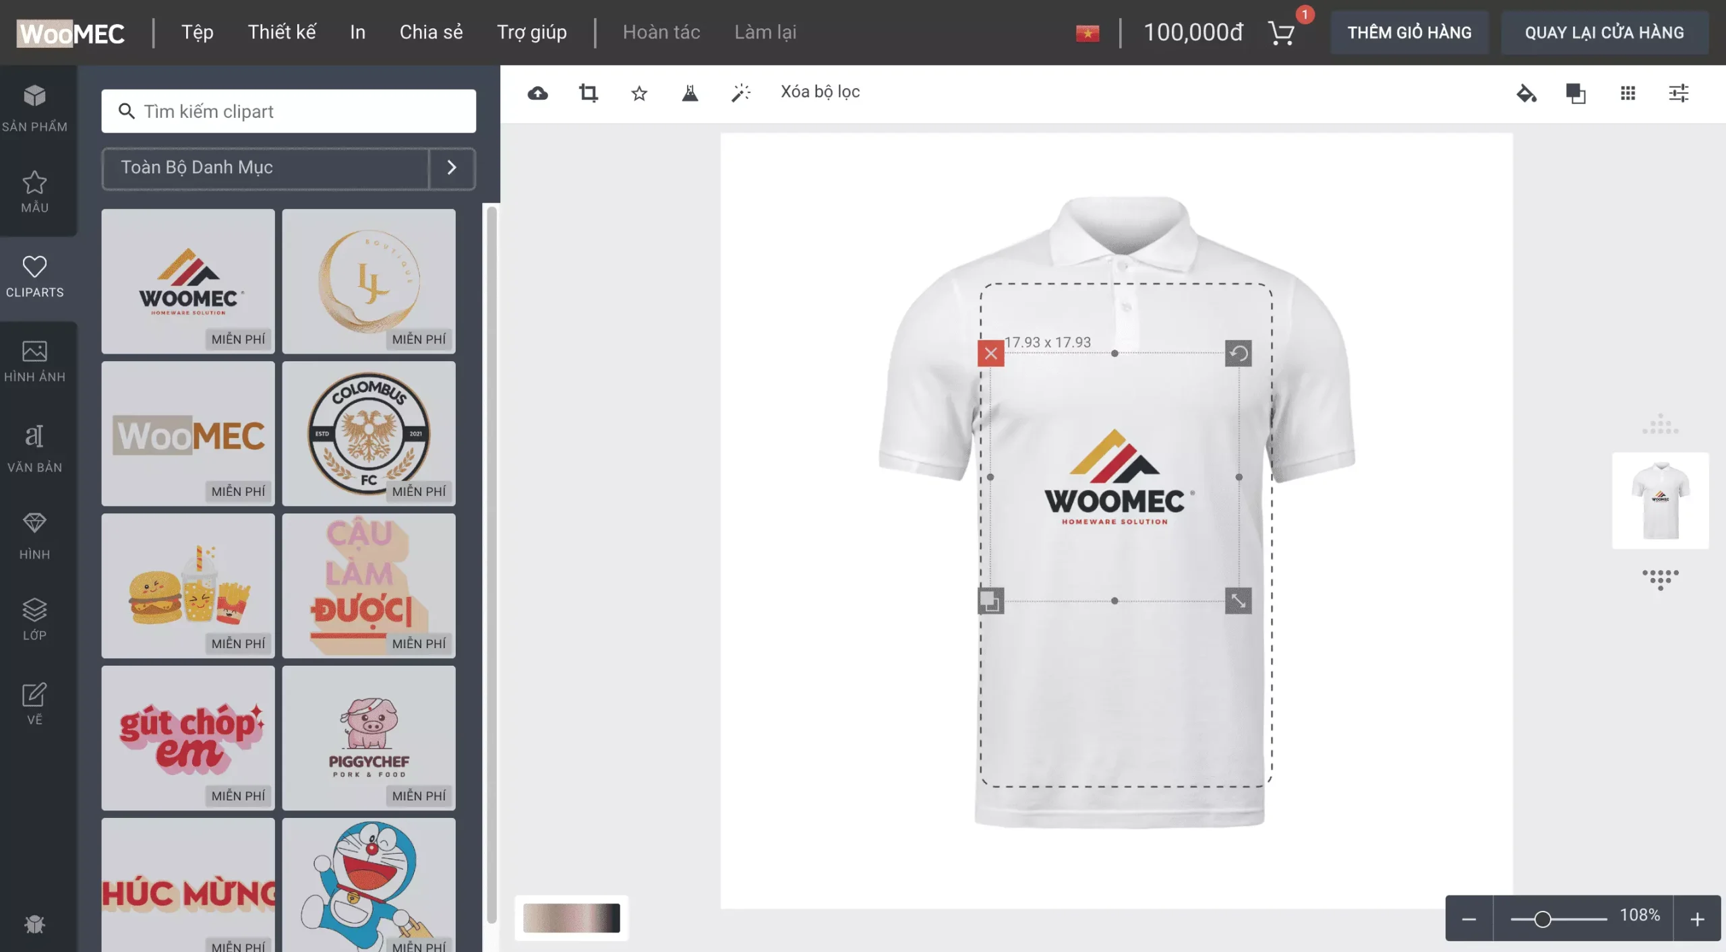Click Làm lại redo

coord(765,32)
